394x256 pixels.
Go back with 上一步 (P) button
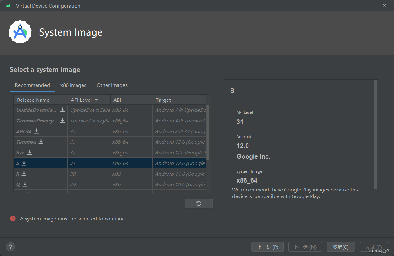[x=267, y=247]
